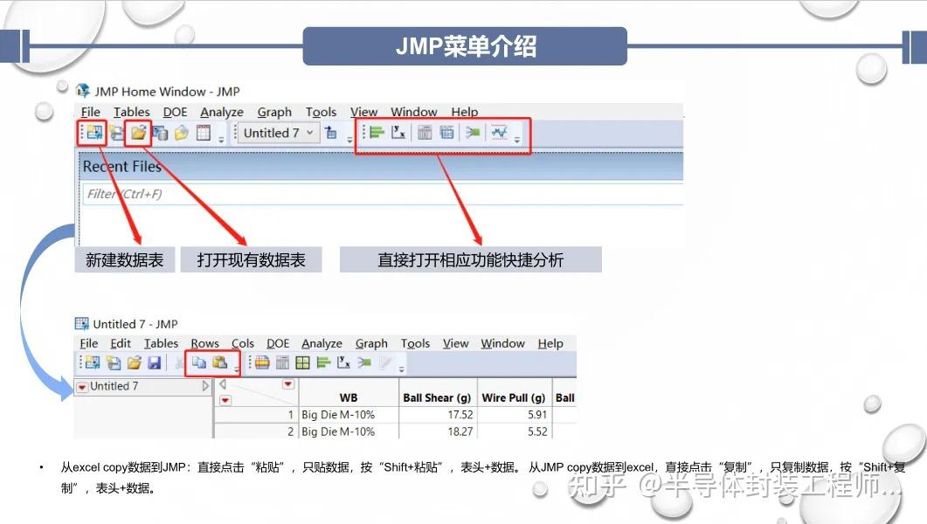Open the rows red-triangle menu

tap(224, 398)
